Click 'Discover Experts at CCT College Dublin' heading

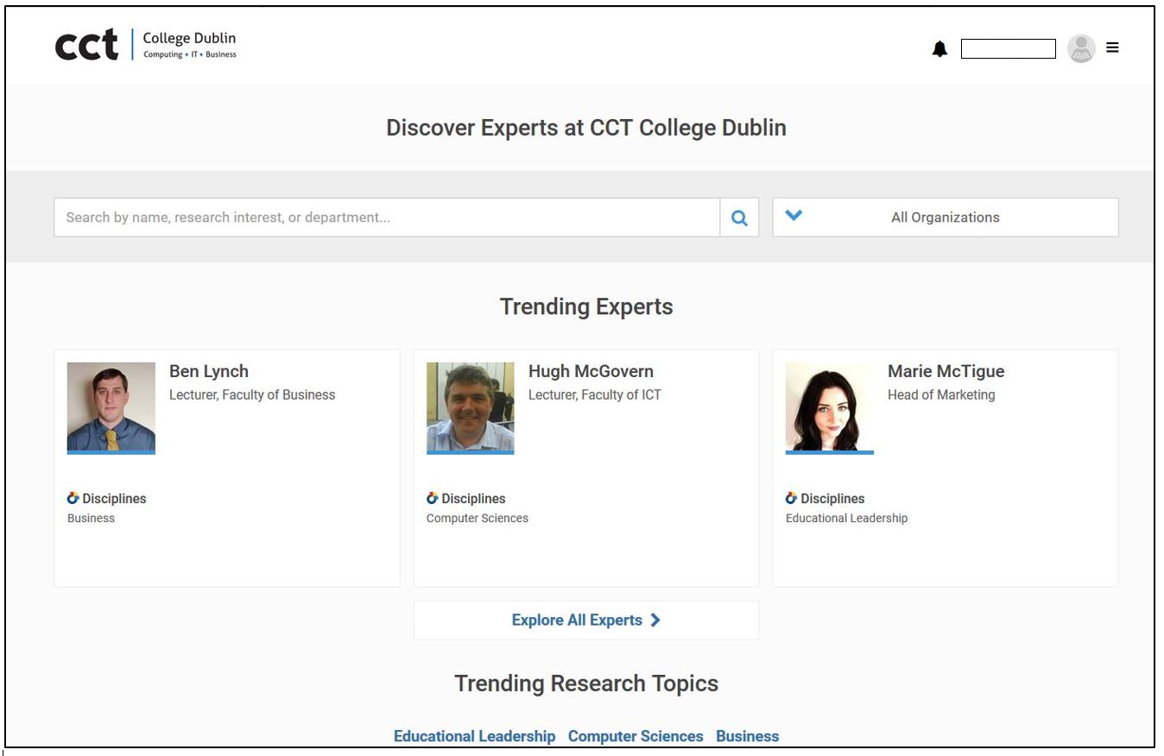pos(586,128)
